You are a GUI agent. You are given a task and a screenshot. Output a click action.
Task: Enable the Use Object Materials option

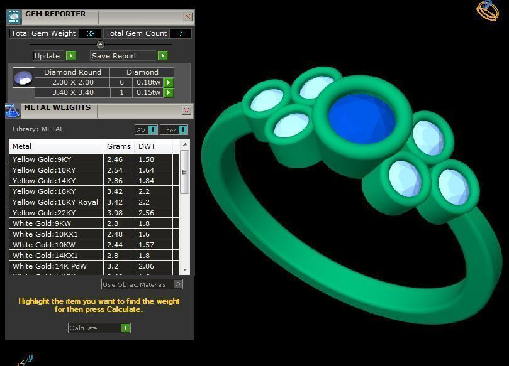pyautogui.click(x=177, y=284)
